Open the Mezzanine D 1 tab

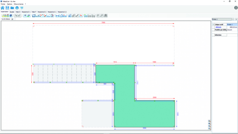[26, 12]
